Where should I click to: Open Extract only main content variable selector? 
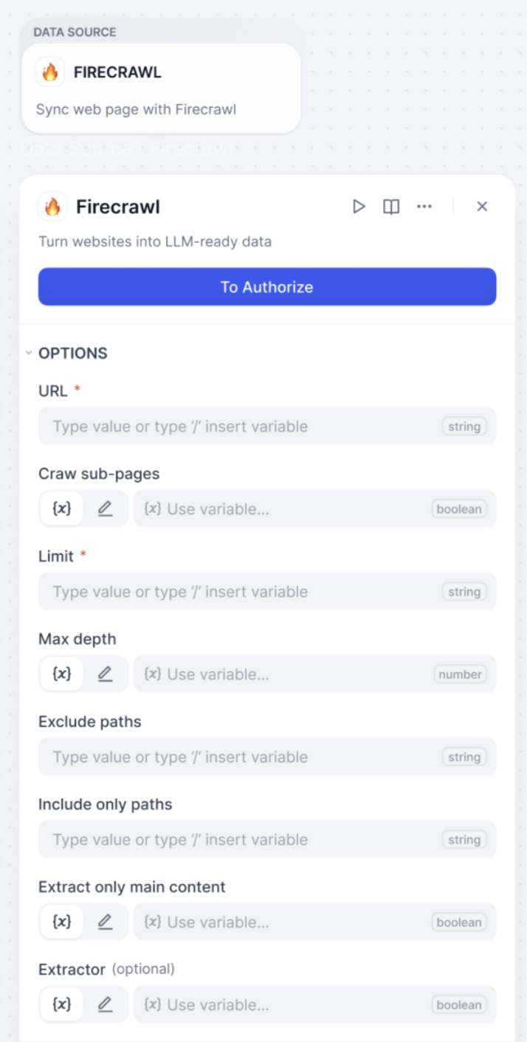pos(315,922)
